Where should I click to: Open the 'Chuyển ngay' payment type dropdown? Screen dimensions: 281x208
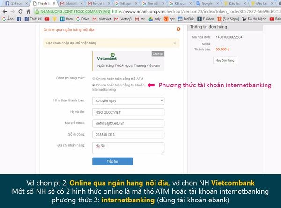[128, 101]
